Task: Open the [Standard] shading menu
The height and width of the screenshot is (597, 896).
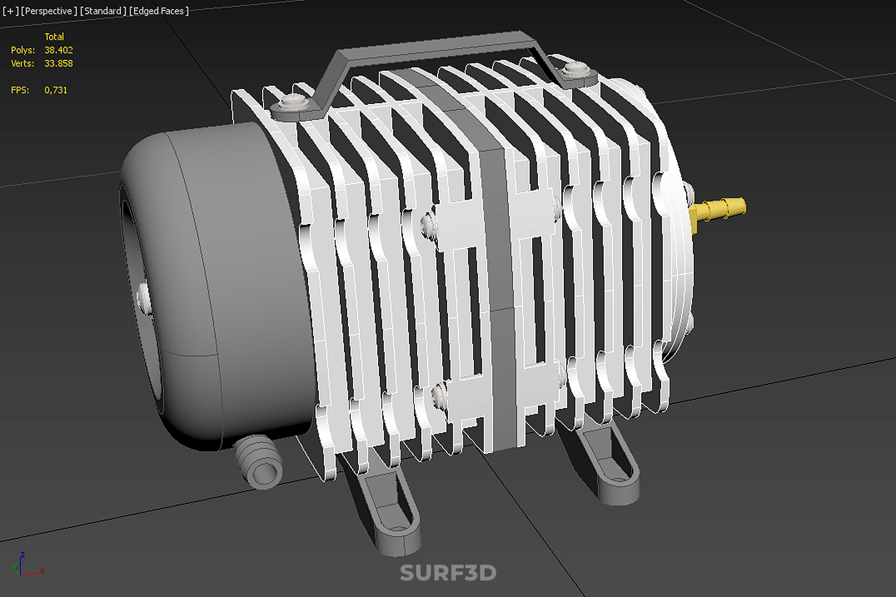Action: point(103,11)
